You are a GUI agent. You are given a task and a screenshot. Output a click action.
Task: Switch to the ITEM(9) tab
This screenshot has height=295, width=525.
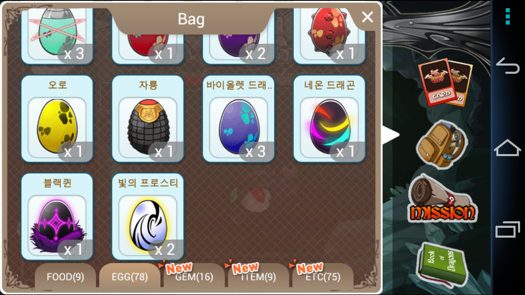point(258,277)
